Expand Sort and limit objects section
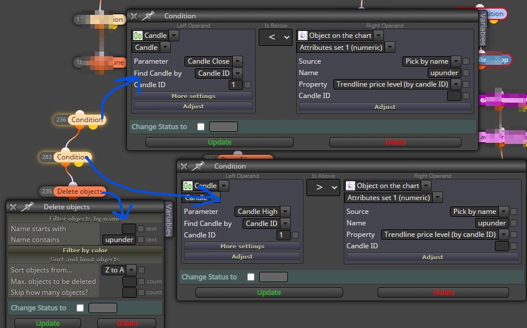Screen dimensions: 527x328 pyautogui.click(x=85, y=259)
